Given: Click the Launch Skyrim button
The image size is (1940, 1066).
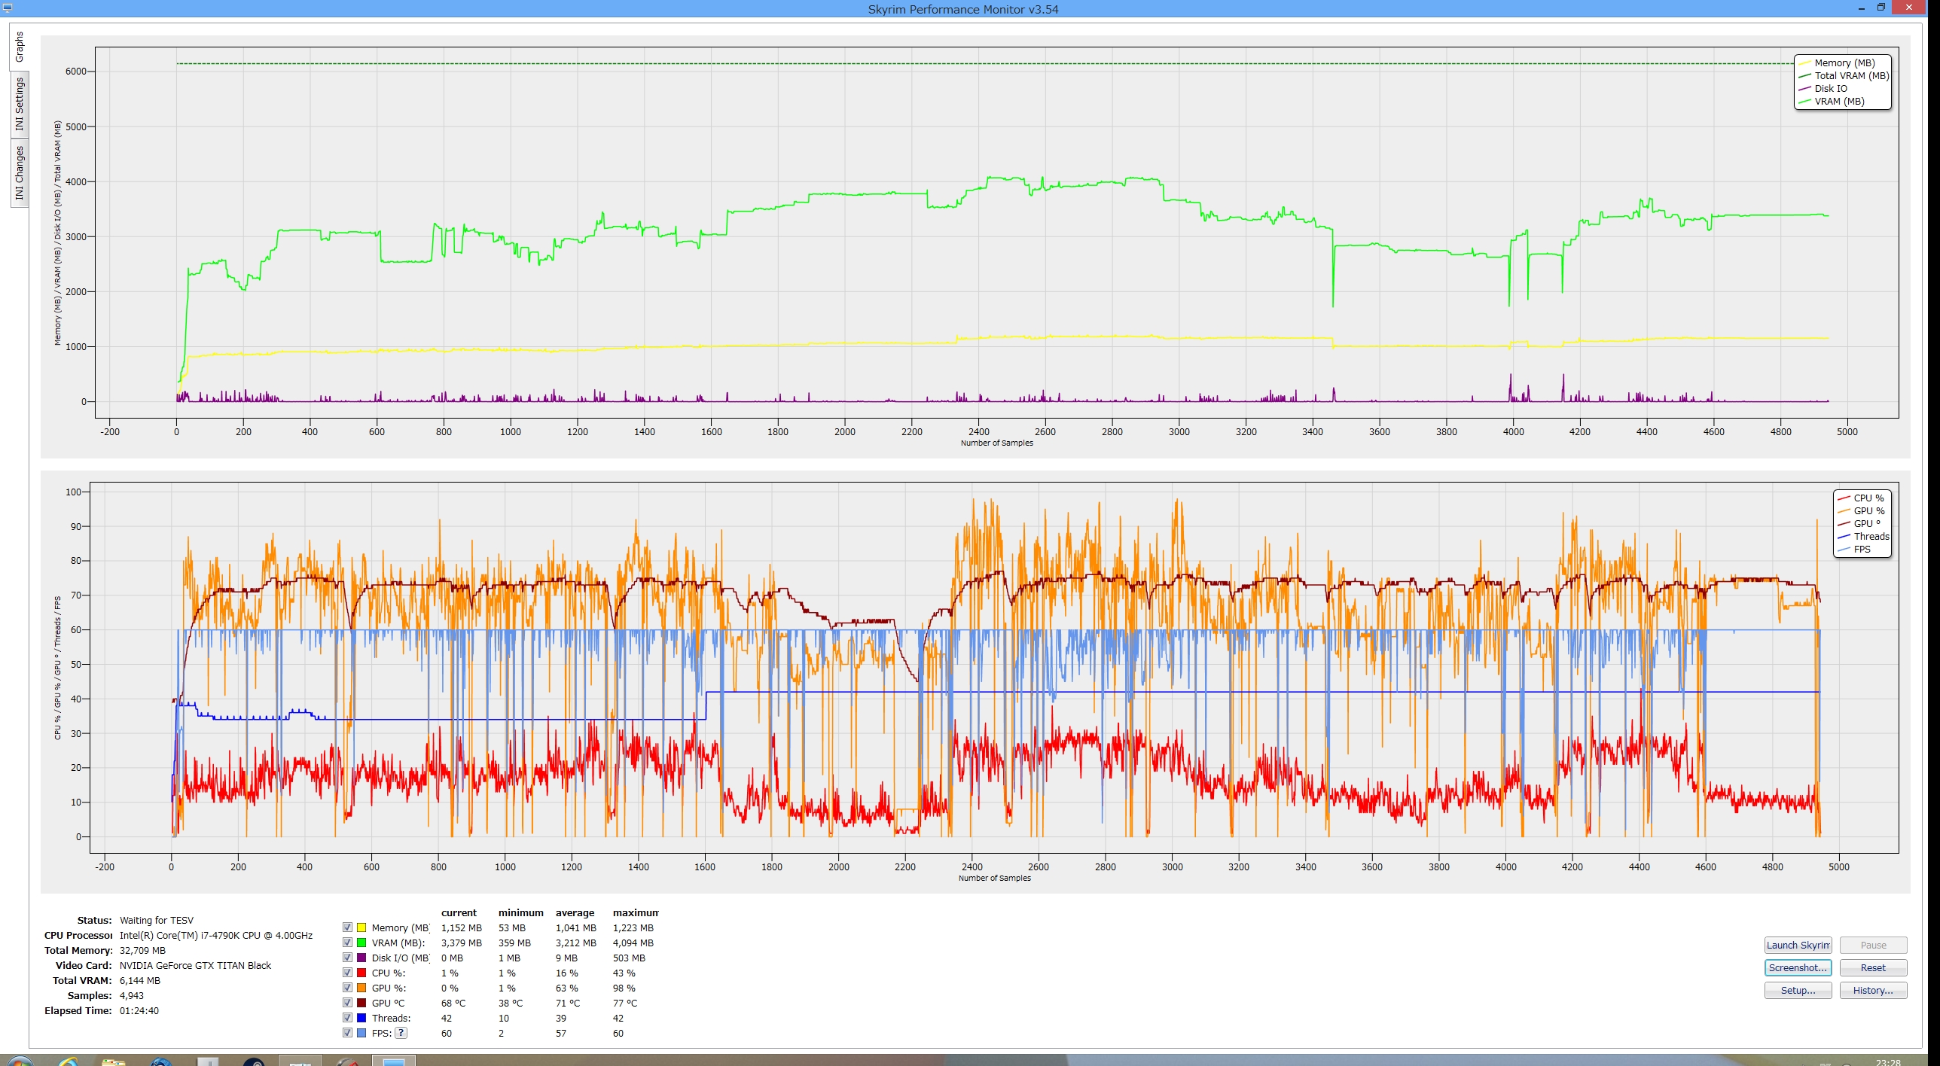Looking at the screenshot, I should coord(1798,945).
